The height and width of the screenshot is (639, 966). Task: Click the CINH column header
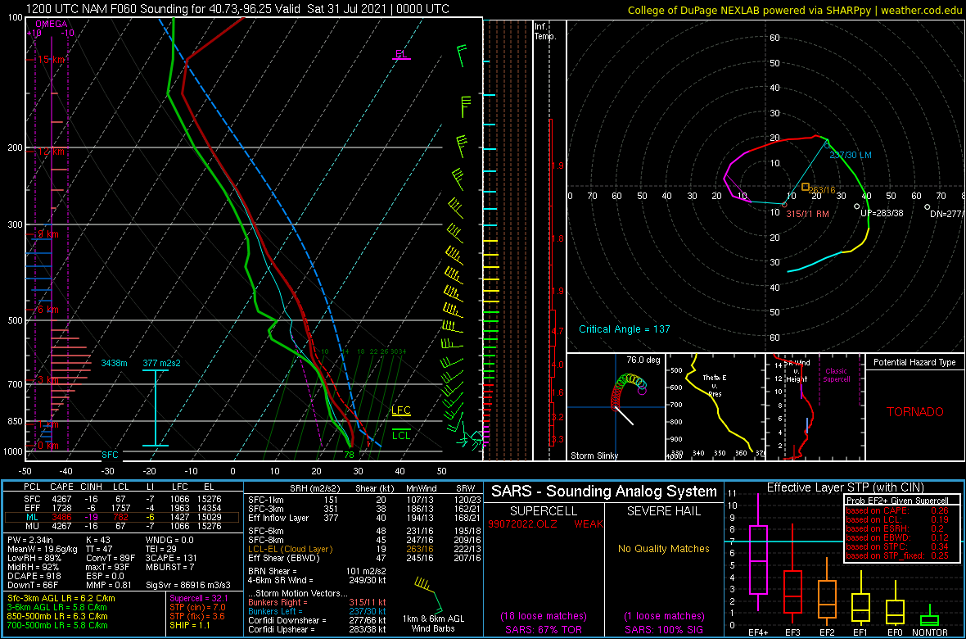[x=93, y=487]
